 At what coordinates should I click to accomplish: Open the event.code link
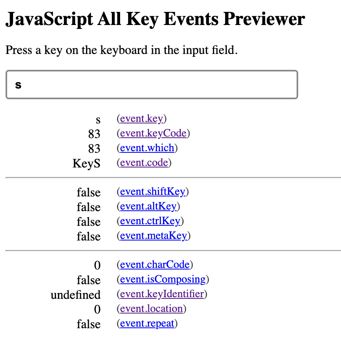pyautogui.click(x=144, y=163)
